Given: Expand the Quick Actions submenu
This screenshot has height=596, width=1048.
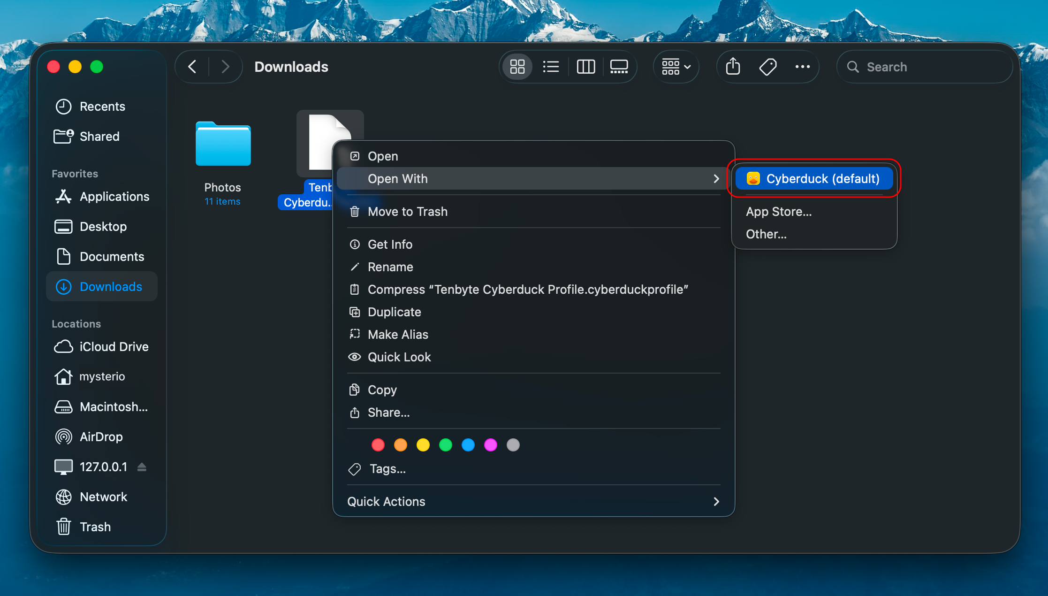Looking at the screenshot, I should click(x=533, y=502).
